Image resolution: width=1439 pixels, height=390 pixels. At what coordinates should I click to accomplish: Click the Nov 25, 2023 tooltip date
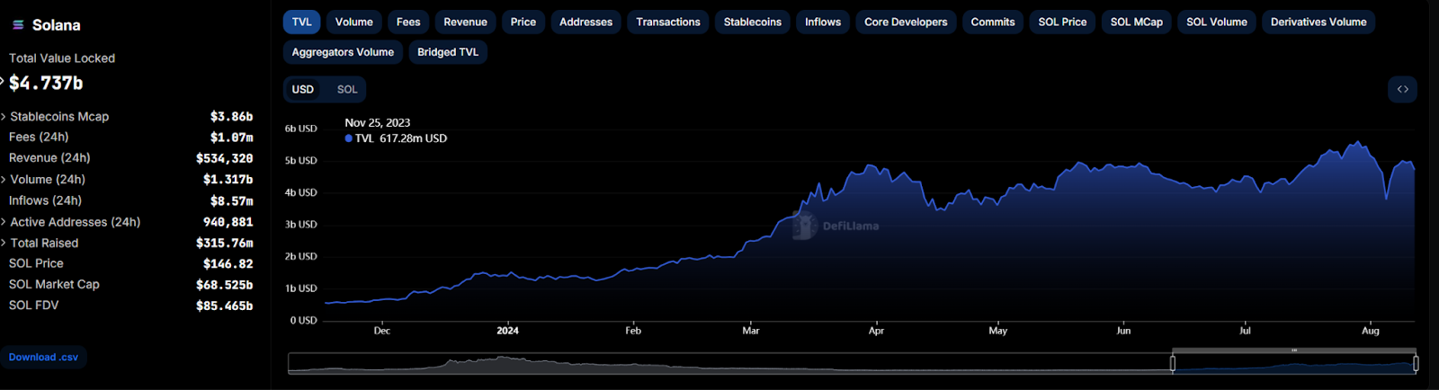coord(378,123)
